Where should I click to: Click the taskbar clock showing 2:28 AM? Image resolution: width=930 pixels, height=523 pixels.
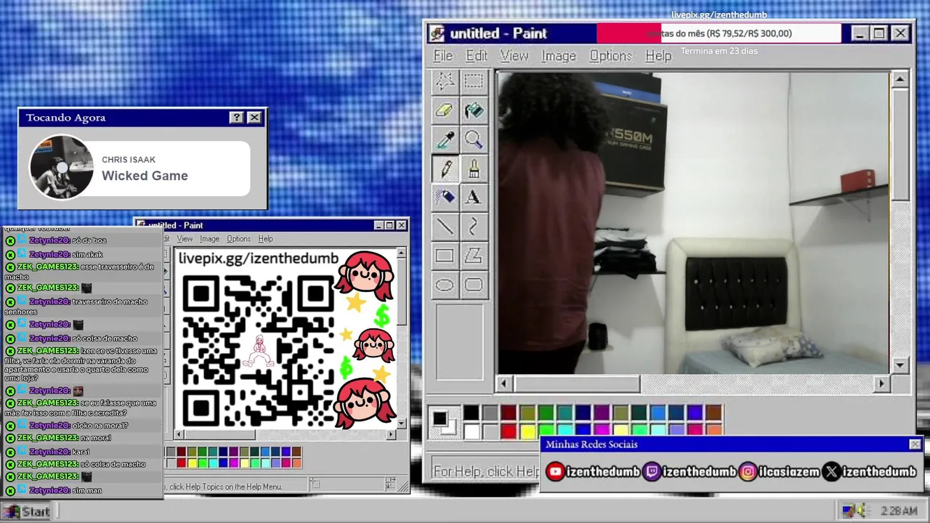click(898, 511)
